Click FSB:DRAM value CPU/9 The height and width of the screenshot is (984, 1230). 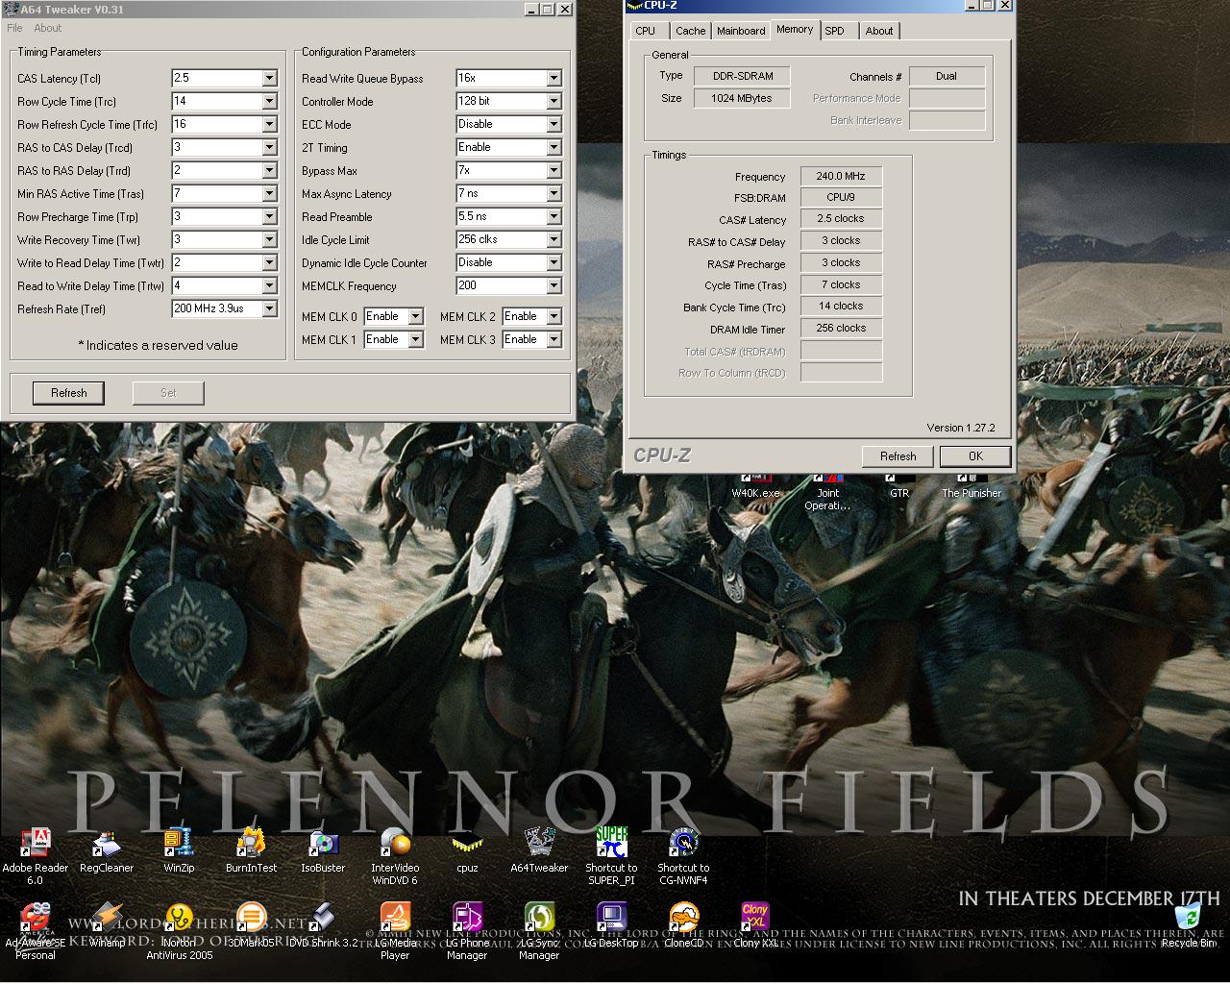(x=841, y=197)
